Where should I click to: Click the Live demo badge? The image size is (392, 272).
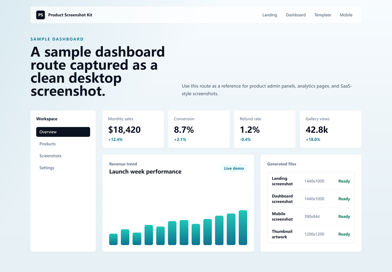234,168
